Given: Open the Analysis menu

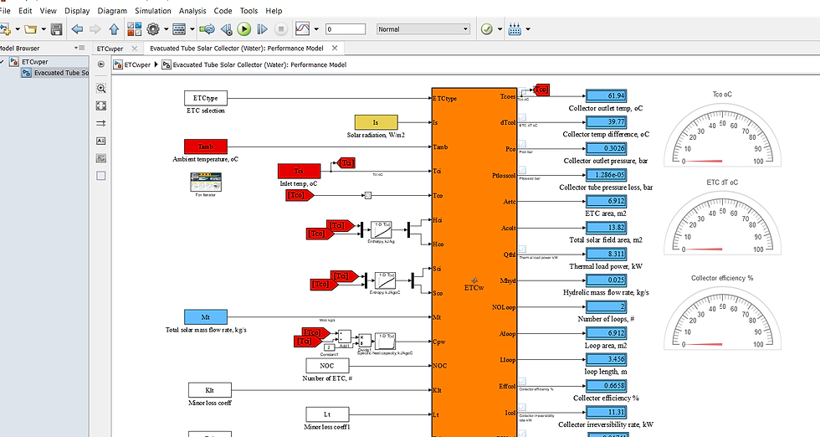Looking at the screenshot, I should pyautogui.click(x=192, y=11).
